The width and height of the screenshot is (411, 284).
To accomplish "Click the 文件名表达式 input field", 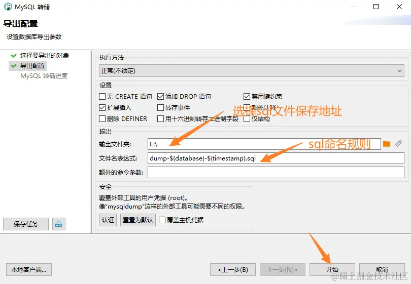I will (x=276, y=158).
